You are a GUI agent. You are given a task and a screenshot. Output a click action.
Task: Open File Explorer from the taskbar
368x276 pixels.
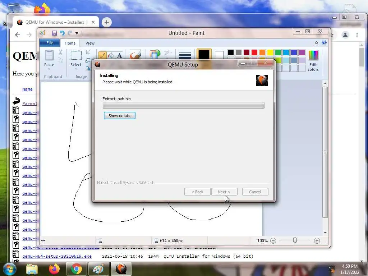pyautogui.click(x=32, y=269)
